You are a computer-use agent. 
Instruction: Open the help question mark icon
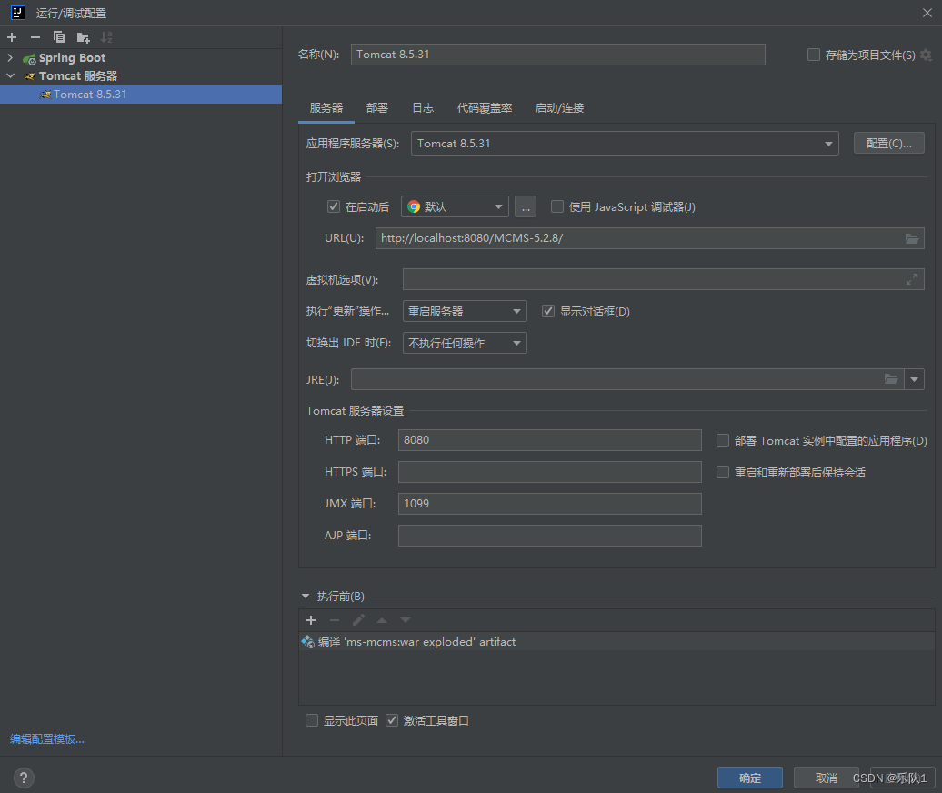[24, 778]
